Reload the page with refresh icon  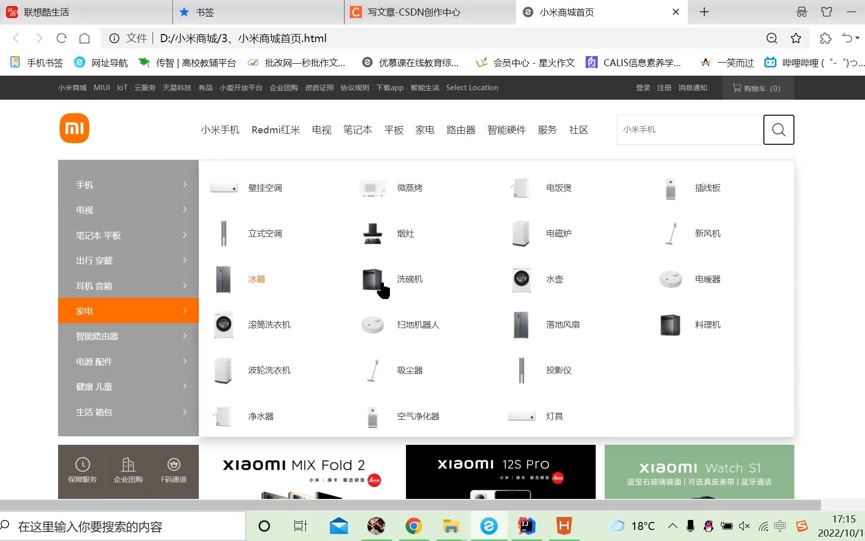pyautogui.click(x=62, y=38)
